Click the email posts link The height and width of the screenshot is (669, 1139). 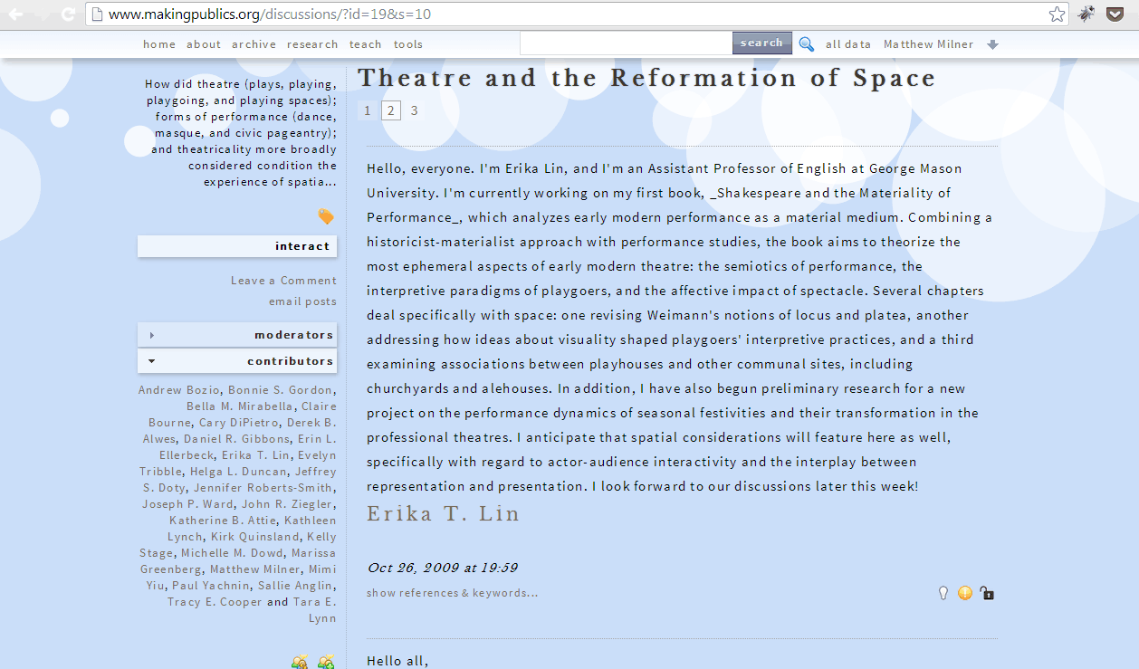coord(302,301)
